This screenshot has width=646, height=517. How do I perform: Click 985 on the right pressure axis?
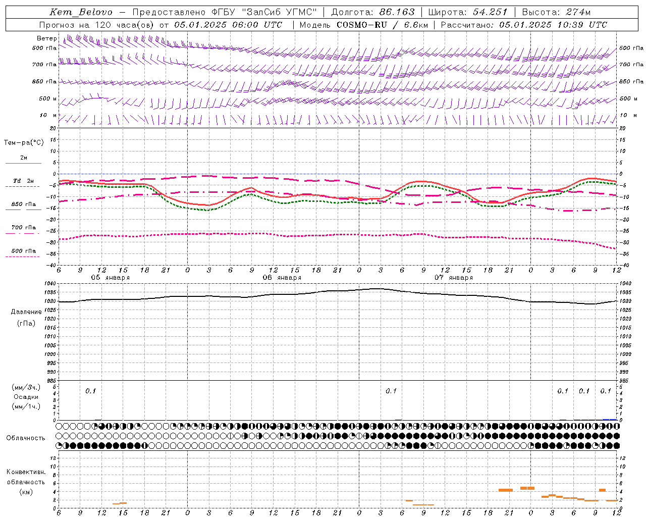(x=625, y=381)
